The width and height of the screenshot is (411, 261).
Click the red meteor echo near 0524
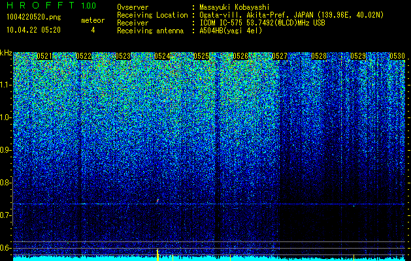coord(157,201)
